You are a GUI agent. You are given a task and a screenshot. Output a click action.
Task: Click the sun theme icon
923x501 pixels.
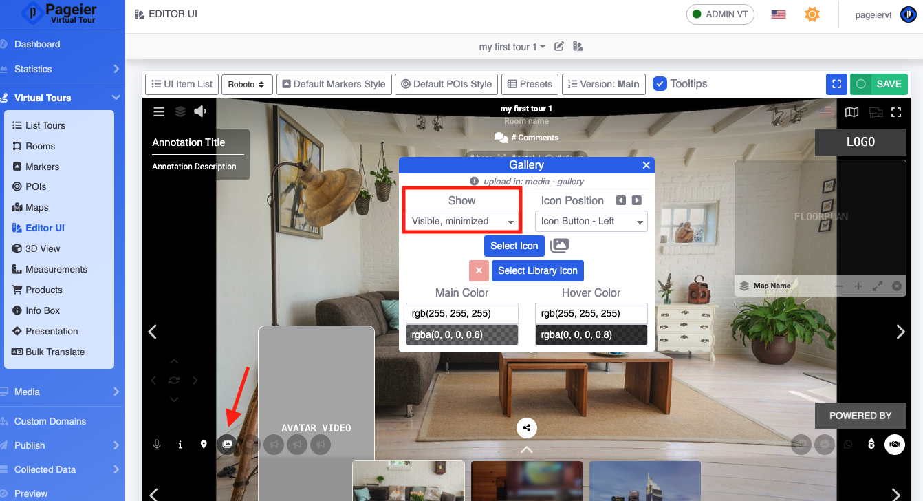pos(812,14)
